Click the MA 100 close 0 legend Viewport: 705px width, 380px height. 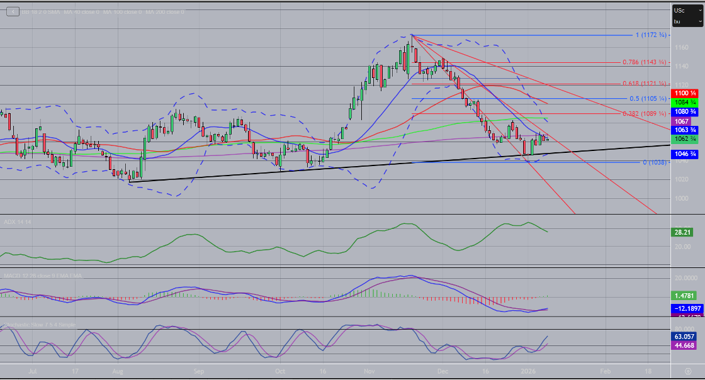[123, 12]
